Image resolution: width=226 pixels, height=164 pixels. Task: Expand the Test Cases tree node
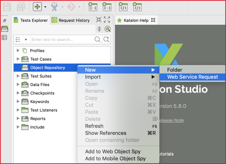[18, 59]
